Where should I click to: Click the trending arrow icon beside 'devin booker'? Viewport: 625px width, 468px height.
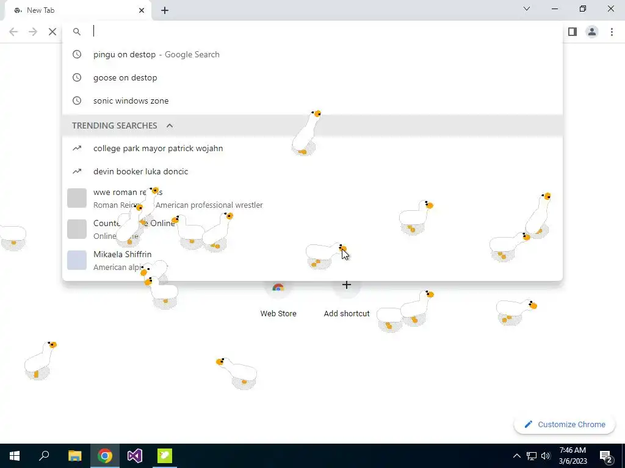[77, 171]
